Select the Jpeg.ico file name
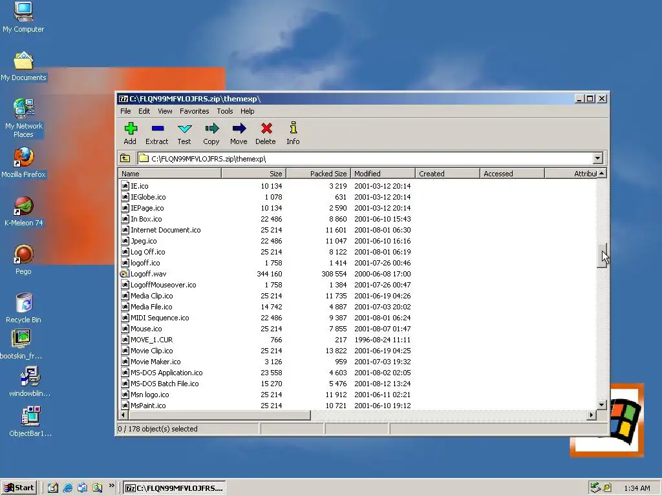662x496 pixels. click(x=144, y=241)
